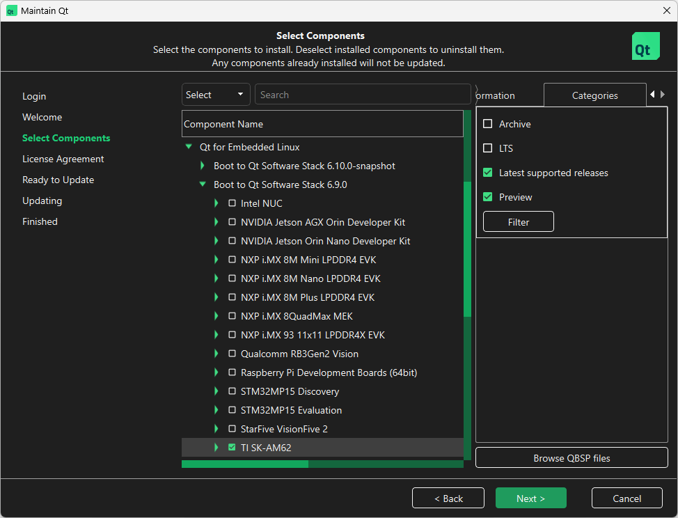Close the Maintain Qt window

666,11
